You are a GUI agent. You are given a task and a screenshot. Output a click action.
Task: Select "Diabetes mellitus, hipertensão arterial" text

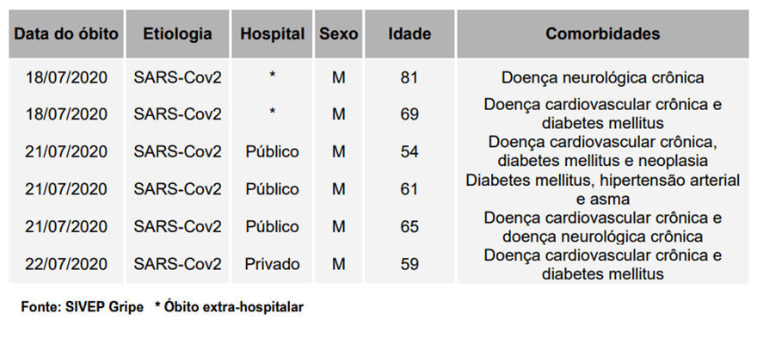pyautogui.click(x=603, y=181)
